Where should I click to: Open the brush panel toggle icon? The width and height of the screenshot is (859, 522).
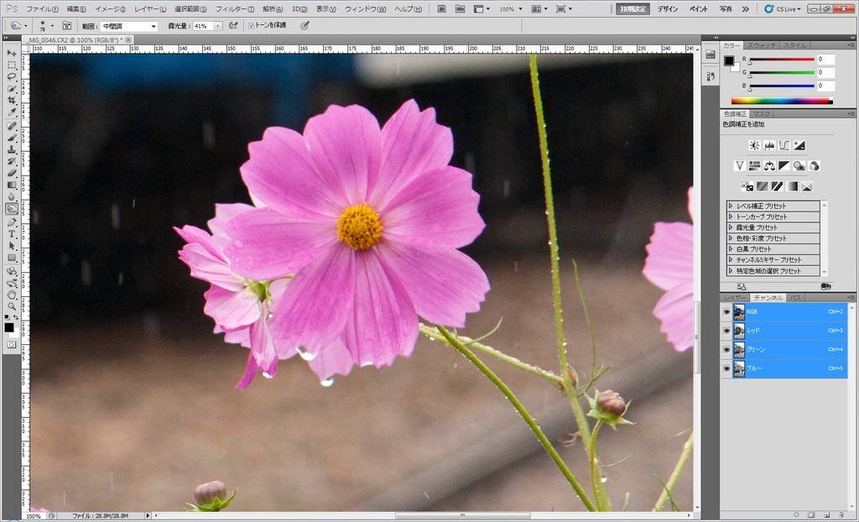67,25
